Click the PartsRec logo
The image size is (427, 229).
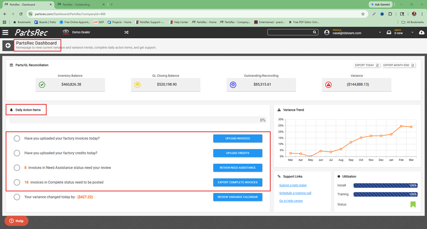[32, 33]
